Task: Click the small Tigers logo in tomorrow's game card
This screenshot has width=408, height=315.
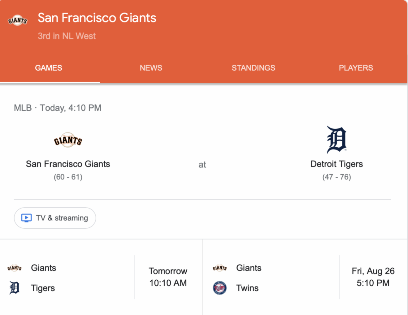Action: pos(14,288)
